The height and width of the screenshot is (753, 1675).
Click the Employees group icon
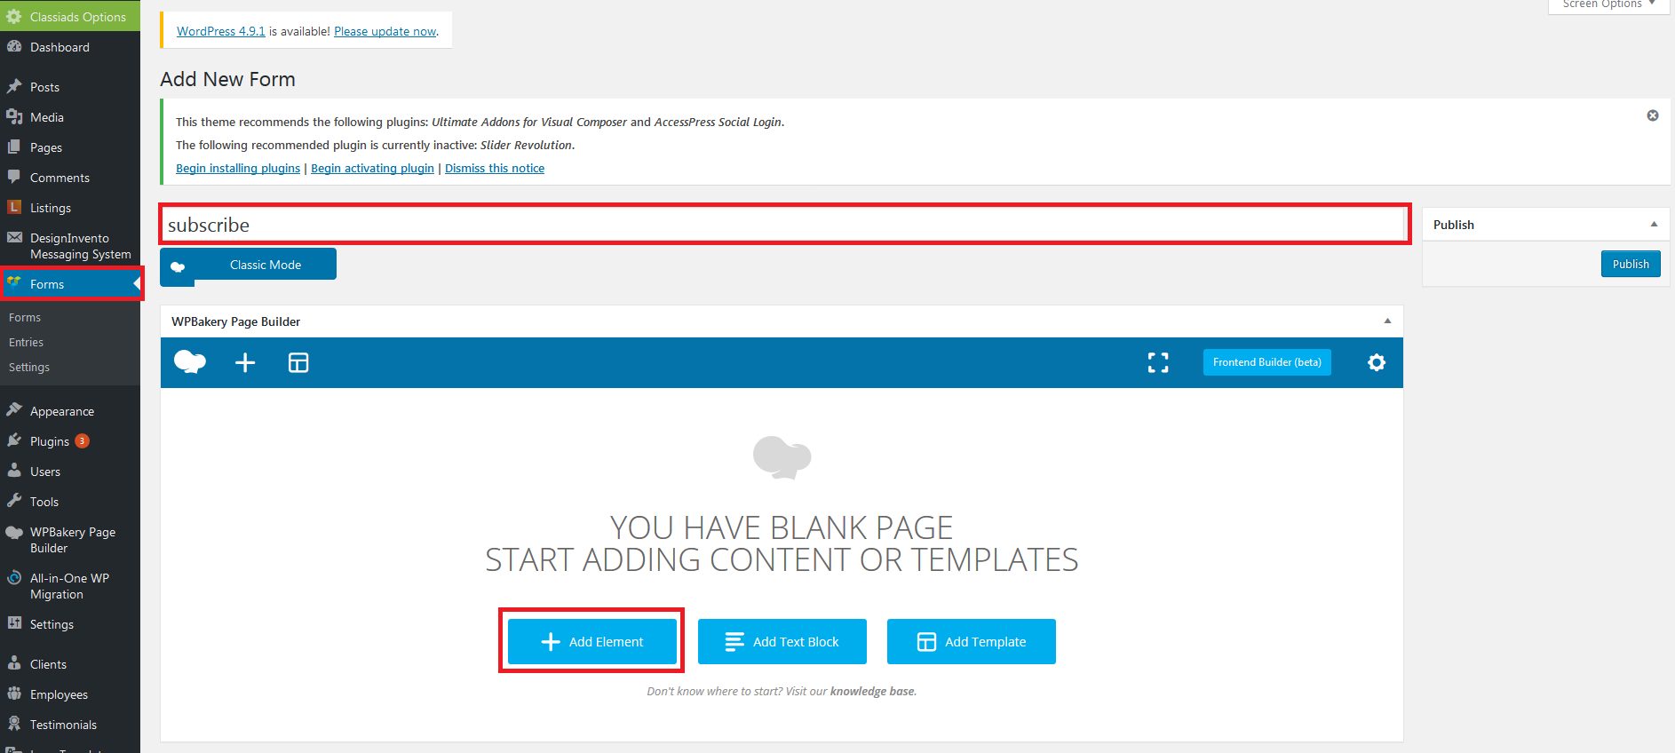tap(14, 694)
